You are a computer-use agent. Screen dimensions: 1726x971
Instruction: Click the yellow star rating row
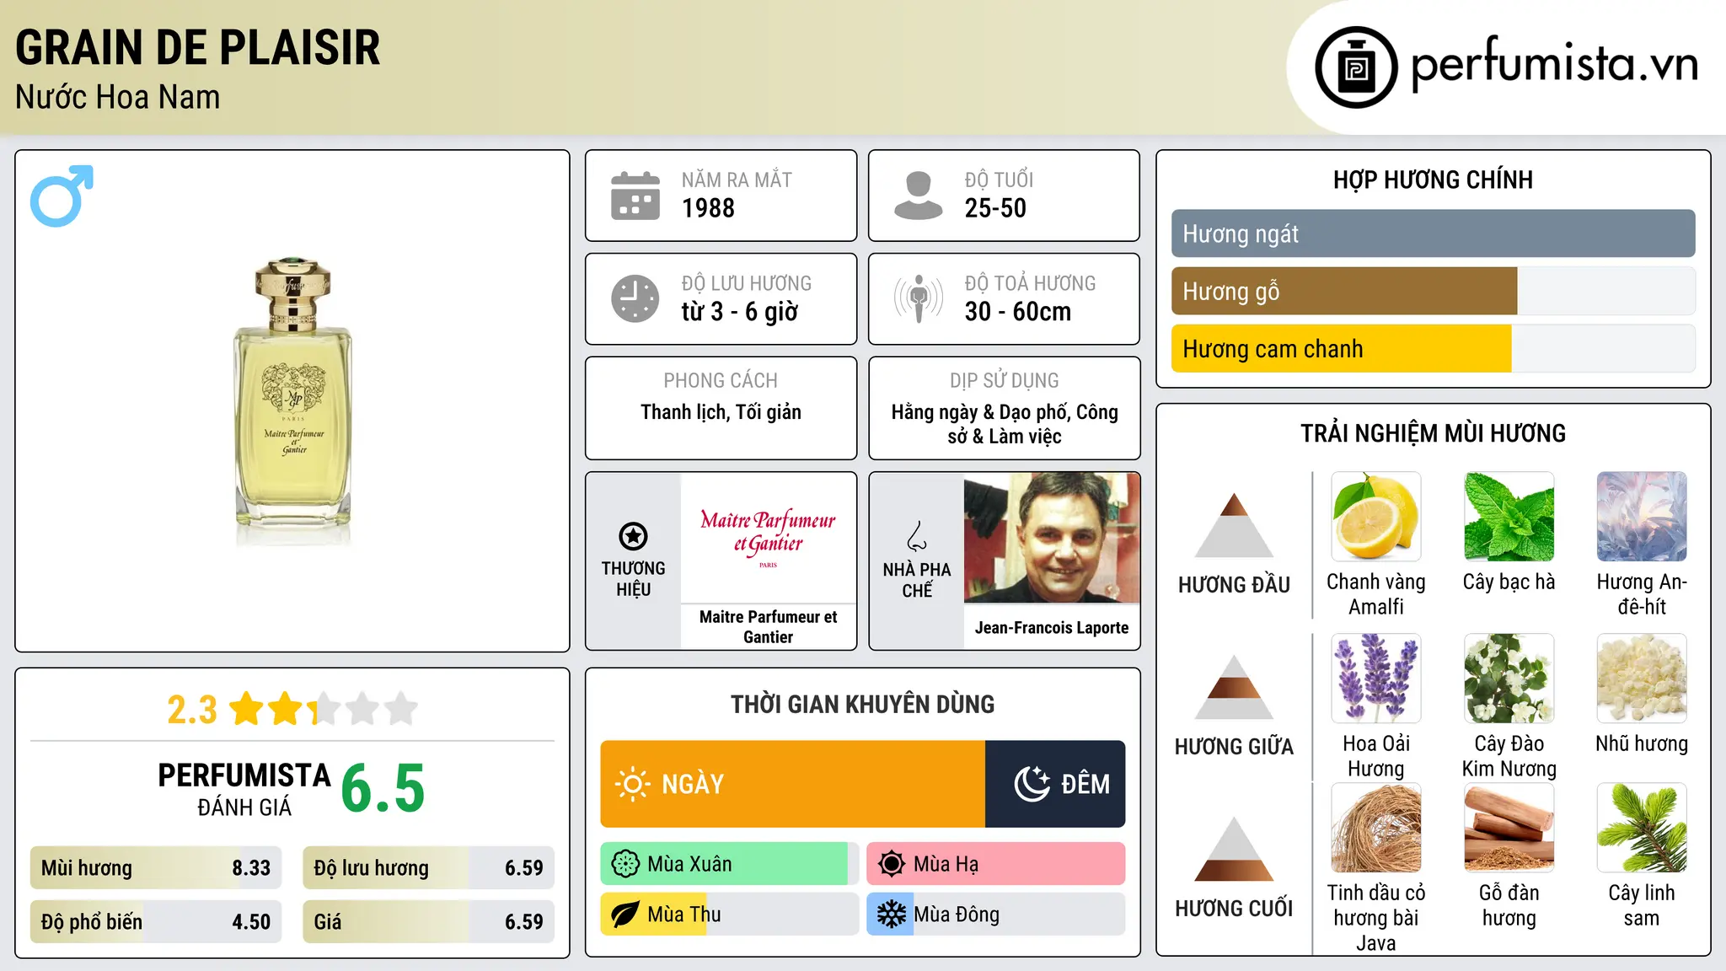324,709
